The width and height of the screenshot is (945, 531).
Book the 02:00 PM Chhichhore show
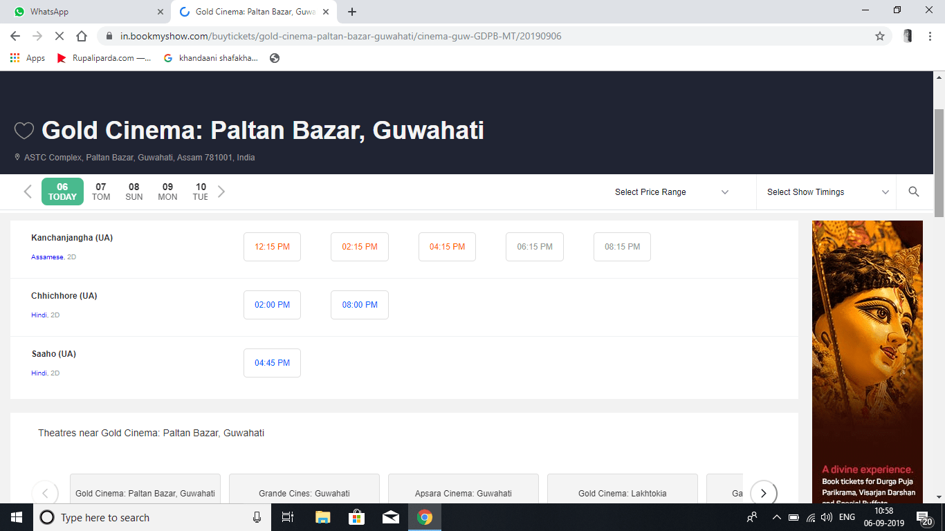[272, 305]
